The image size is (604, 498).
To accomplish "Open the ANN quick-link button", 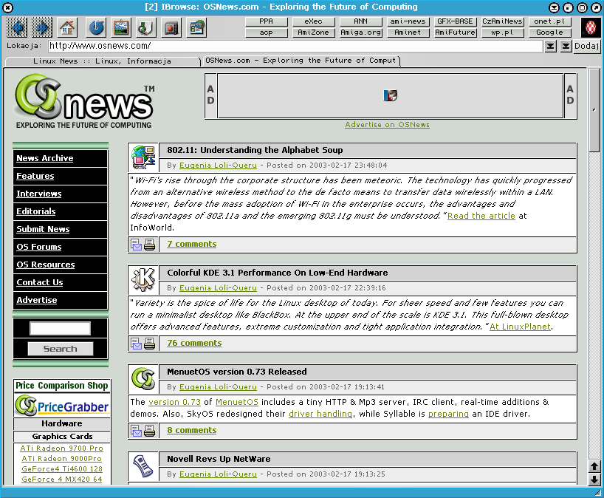I will pyautogui.click(x=360, y=21).
